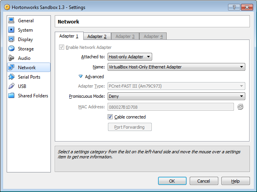Viewport: 257px width, 192px height.
Task: Click OK to save settings
Action: point(172,181)
